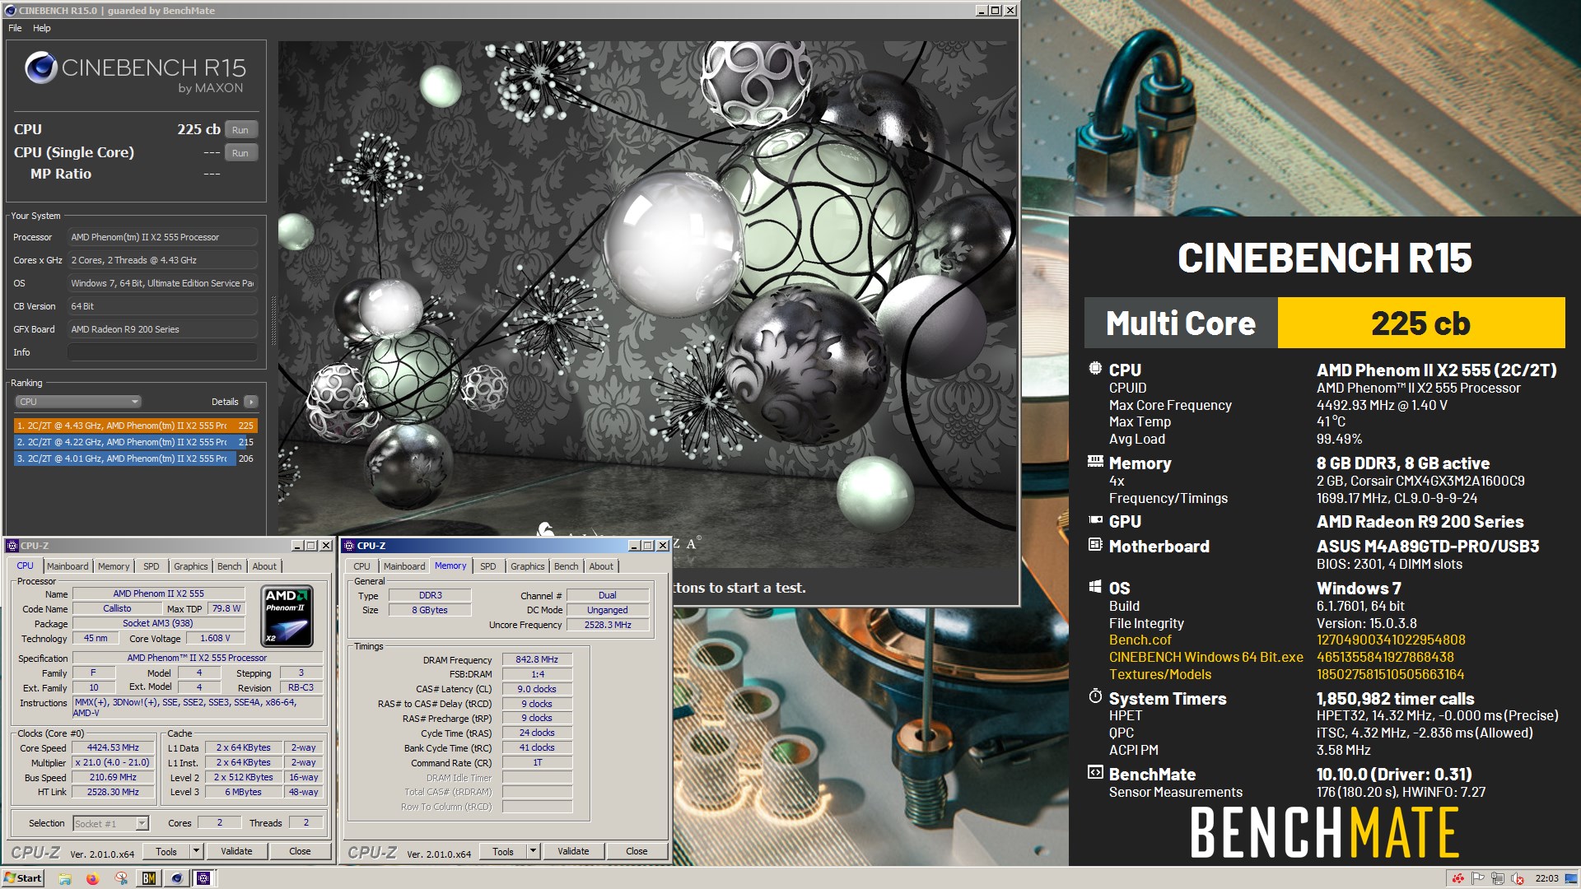Expand Tools dropdown arrow in right CPU-Z

(x=533, y=852)
